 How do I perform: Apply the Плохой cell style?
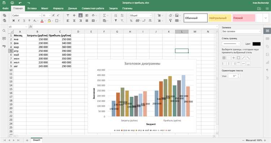click(244, 18)
